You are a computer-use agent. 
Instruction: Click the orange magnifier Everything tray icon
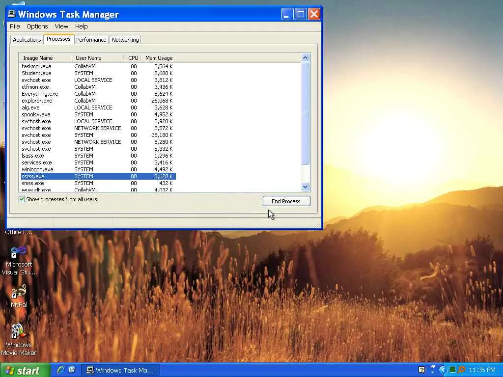pyautogui.click(x=461, y=370)
